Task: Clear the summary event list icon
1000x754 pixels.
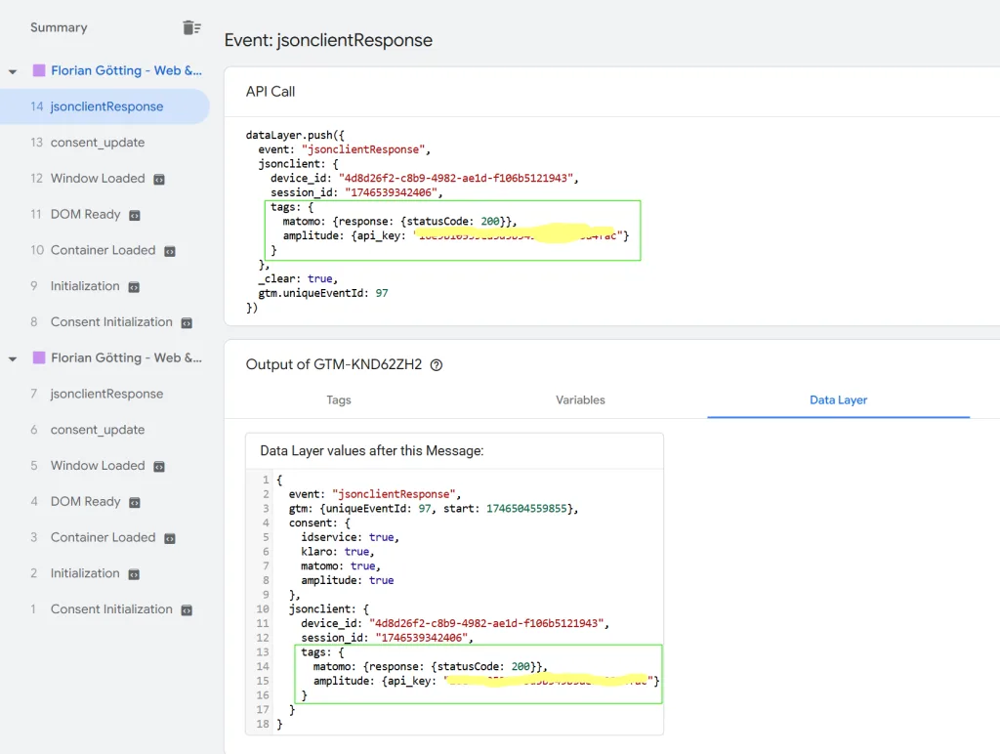Action: tap(191, 27)
